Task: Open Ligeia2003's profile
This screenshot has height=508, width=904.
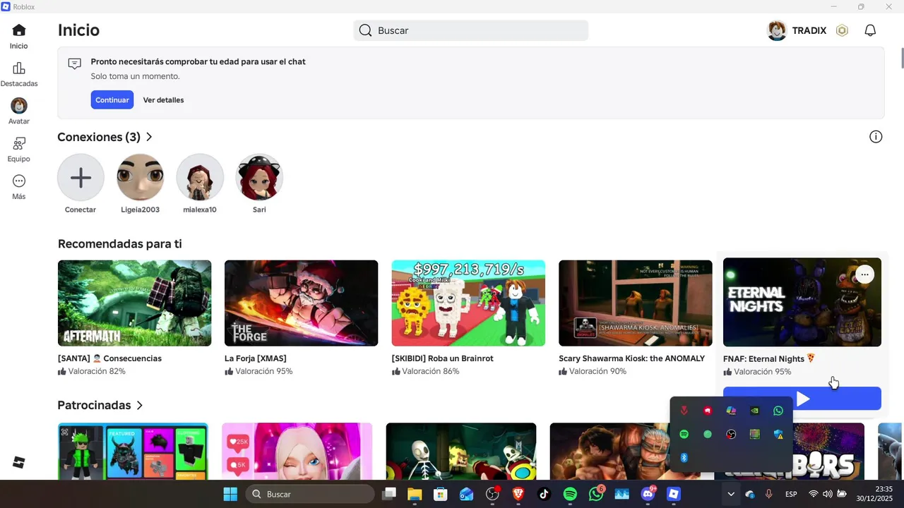Action: coord(140,177)
